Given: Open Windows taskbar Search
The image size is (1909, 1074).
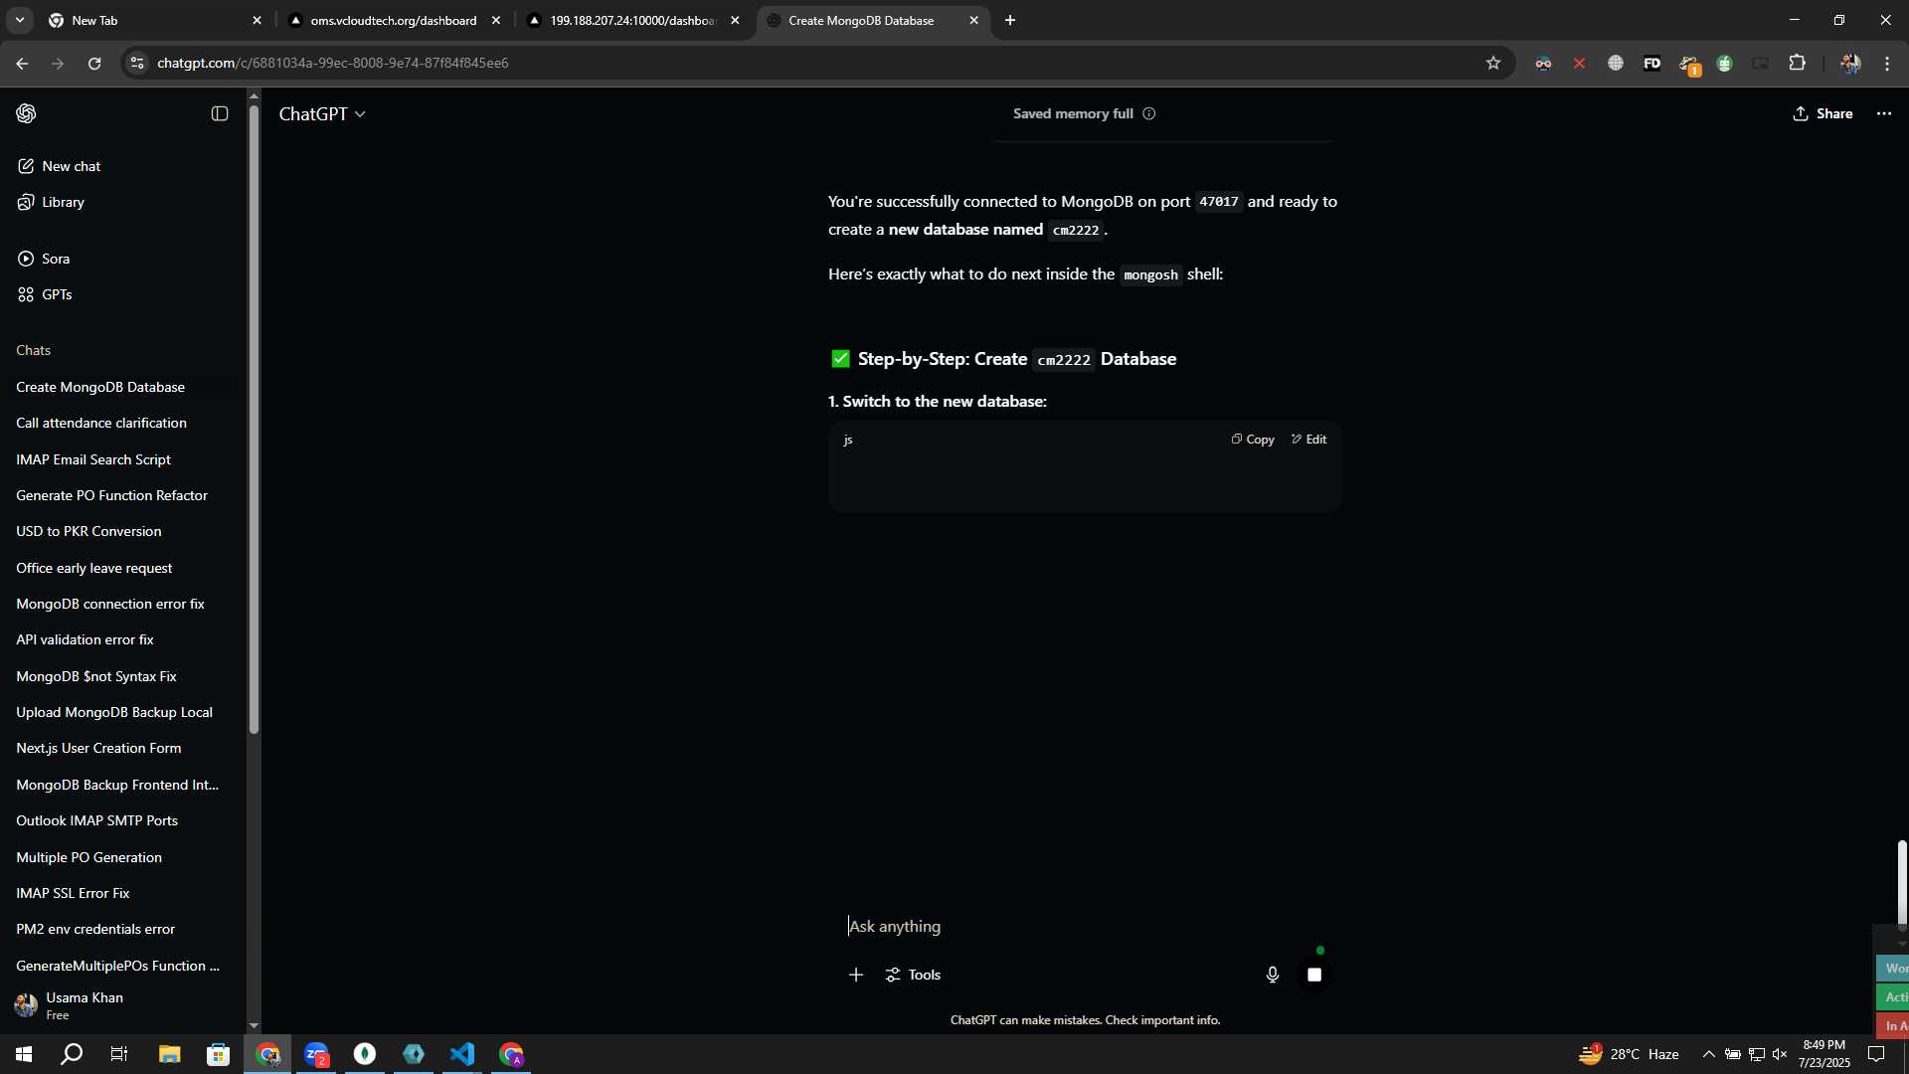Looking at the screenshot, I should (72, 1054).
